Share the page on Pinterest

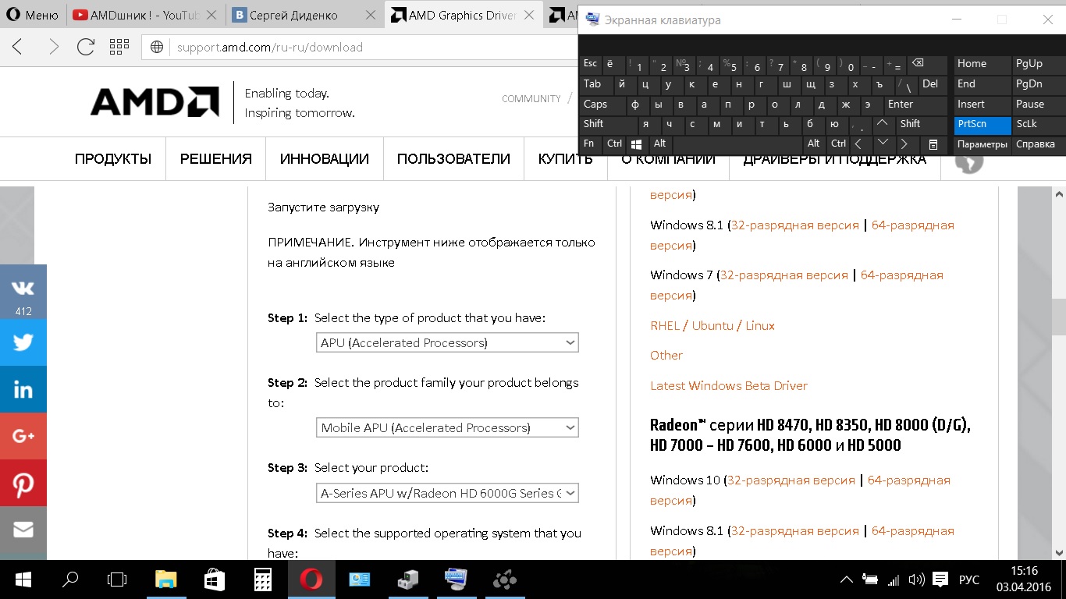pos(23,483)
